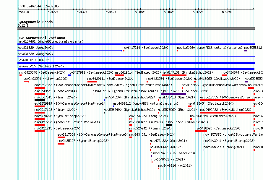Select the 8q12.1 cytogenetic band bar
This screenshot has width=263, height=180.
[x=136, y=29]
